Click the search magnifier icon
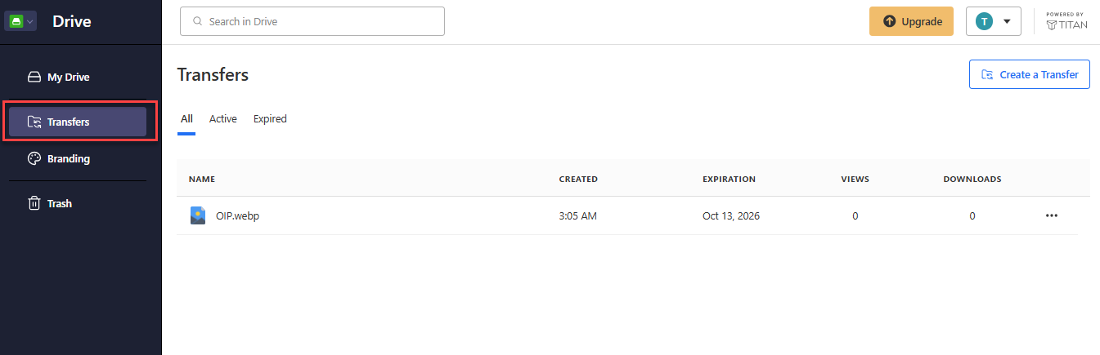The height and width of the screenshot is (355, 1100). [x=197, y=21]
